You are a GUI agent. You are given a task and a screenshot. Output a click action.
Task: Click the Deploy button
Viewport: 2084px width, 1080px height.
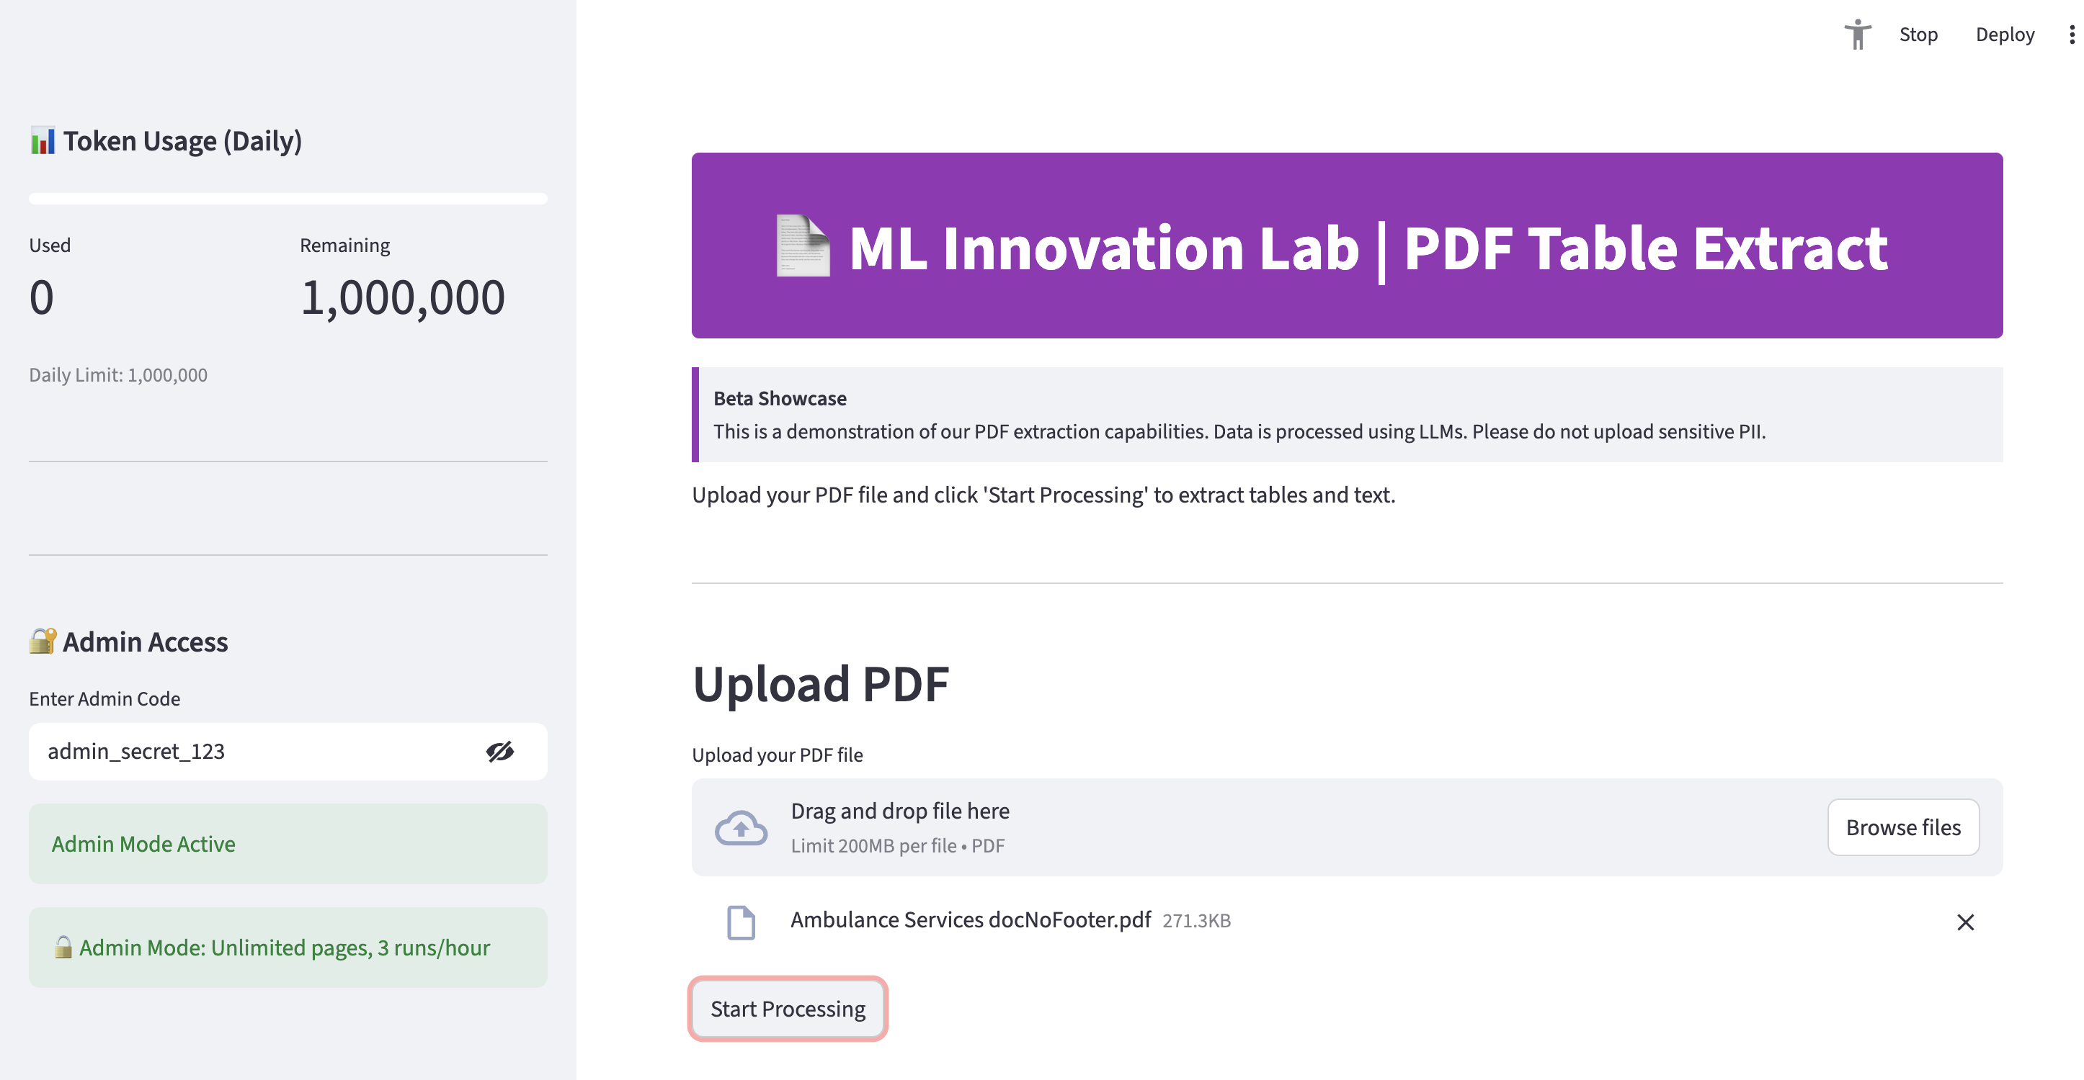2005,35
